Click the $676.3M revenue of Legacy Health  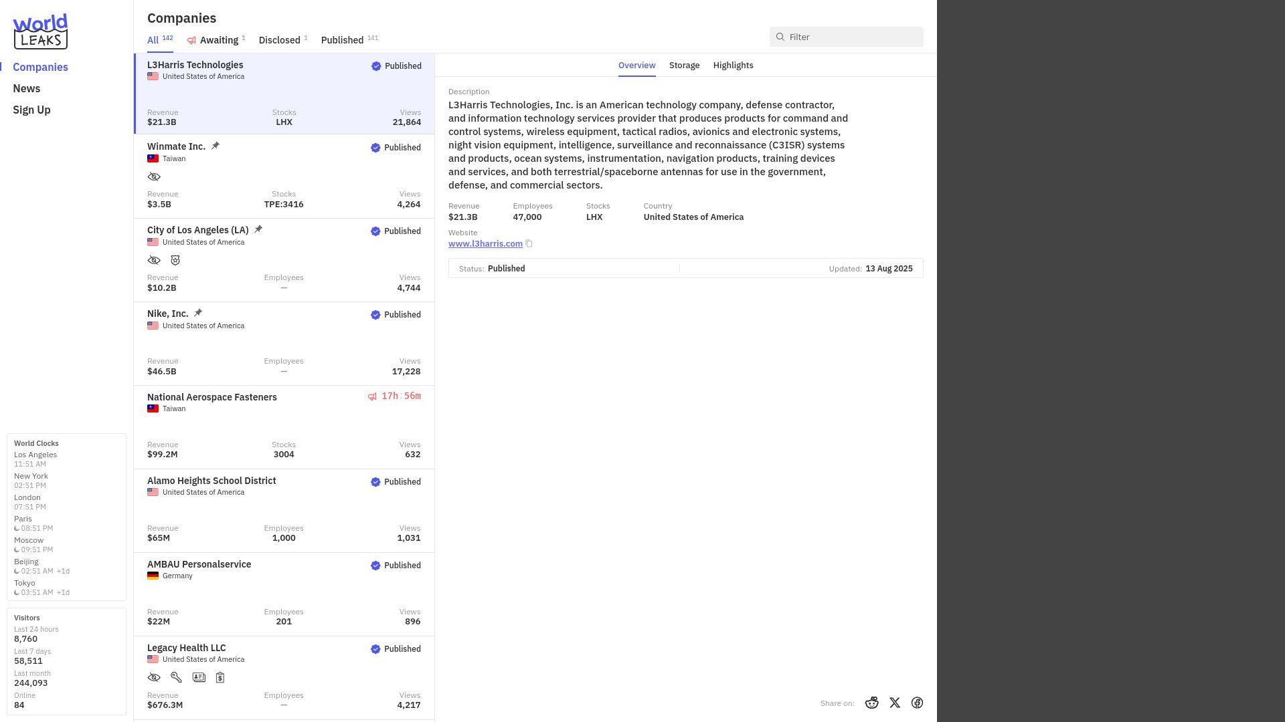[x=165, y=705]
